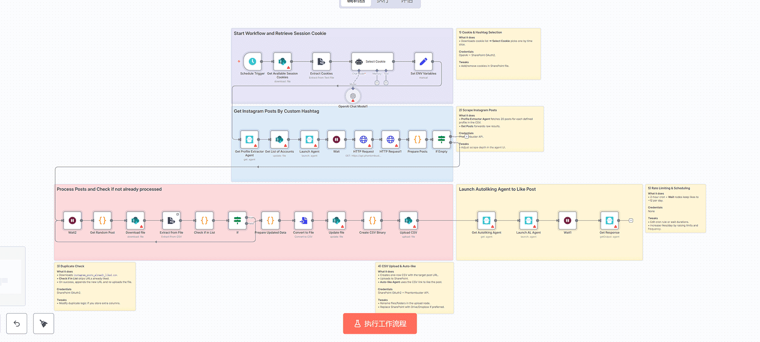Screen dimensions: 760x342
Task: Switch to the 编辑器 tab
Action: pos(356,2)
